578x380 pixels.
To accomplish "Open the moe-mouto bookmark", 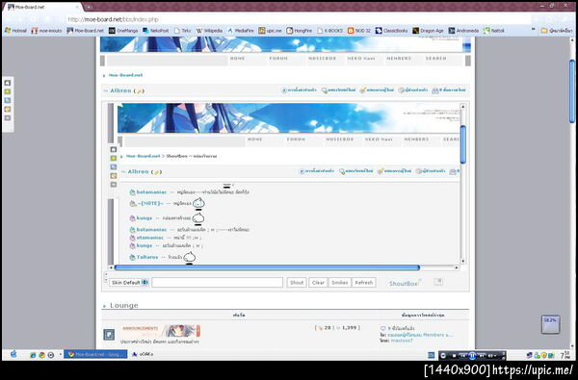I will click(47, 31).
